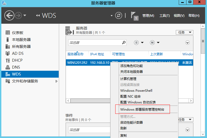This screenshot has width=207, height=138.
Task: Click the forward navigation arrow
Action: pyautogui.click(x=18, y=15)
